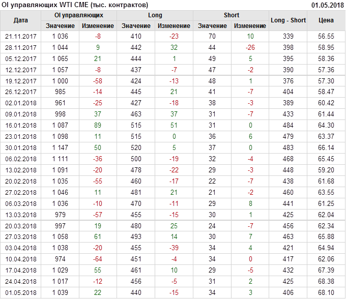Click the Дата column header
The height and width of the screenshot is (299, 346).
21,20
